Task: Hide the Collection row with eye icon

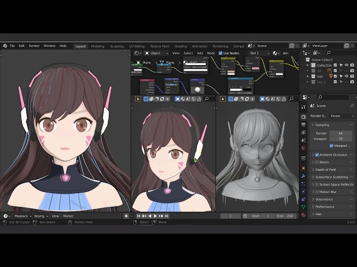Action: coord(346,65)
